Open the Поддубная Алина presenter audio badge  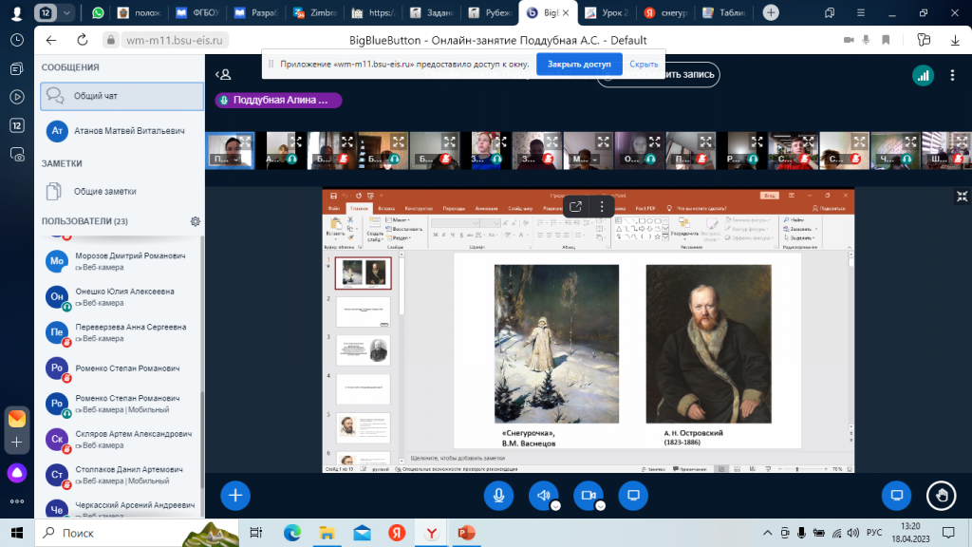click(x=278, y=100)
